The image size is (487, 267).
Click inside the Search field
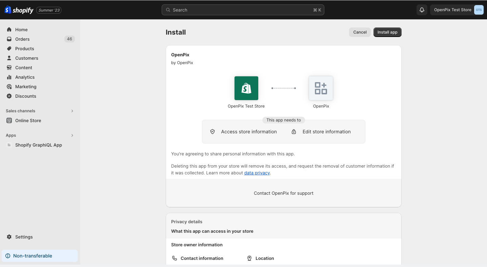(x=243, y=10)
